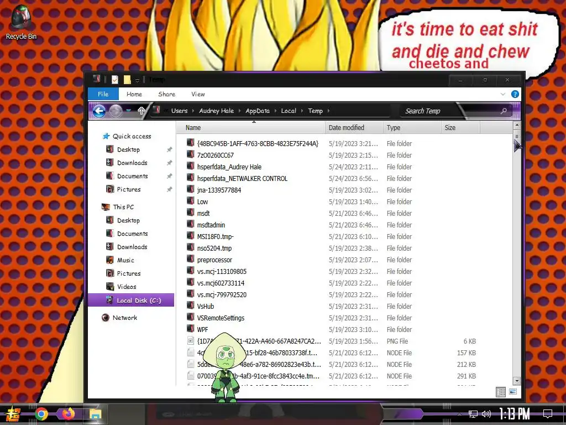Launch Firefox from the taskbar
Viewport: 566px width, 425px height.
[x=68, y=414]
